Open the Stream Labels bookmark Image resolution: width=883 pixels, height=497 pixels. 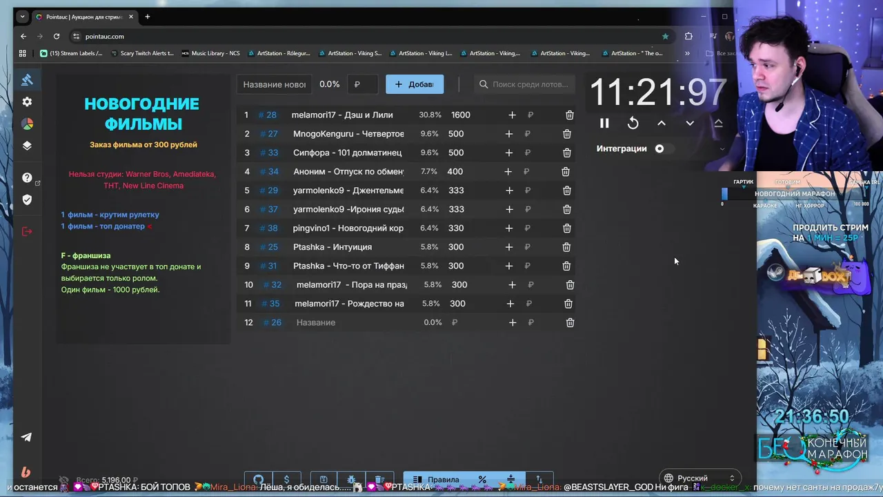(71, 53)
